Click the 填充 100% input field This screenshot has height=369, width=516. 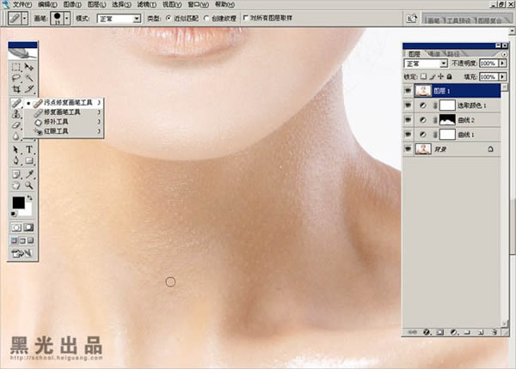tap(488, 76)
